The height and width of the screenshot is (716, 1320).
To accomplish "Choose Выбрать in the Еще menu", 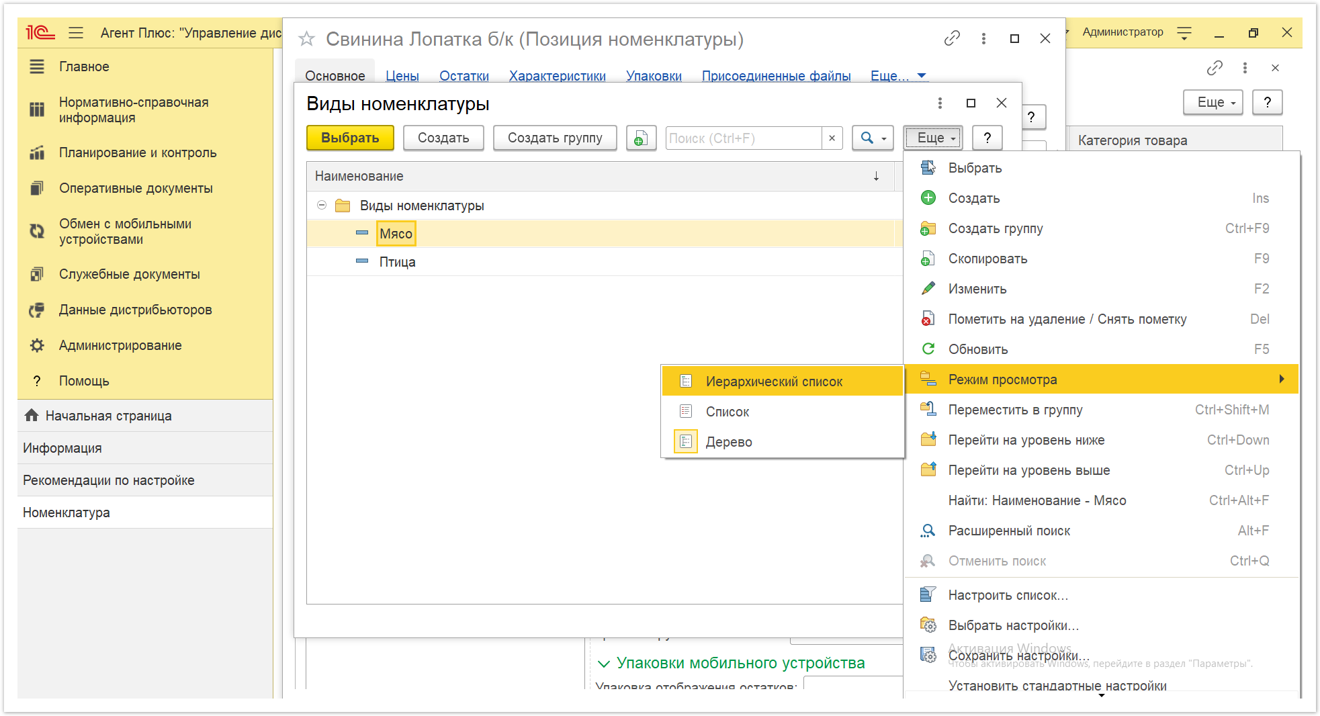I will click(1101, 168).
